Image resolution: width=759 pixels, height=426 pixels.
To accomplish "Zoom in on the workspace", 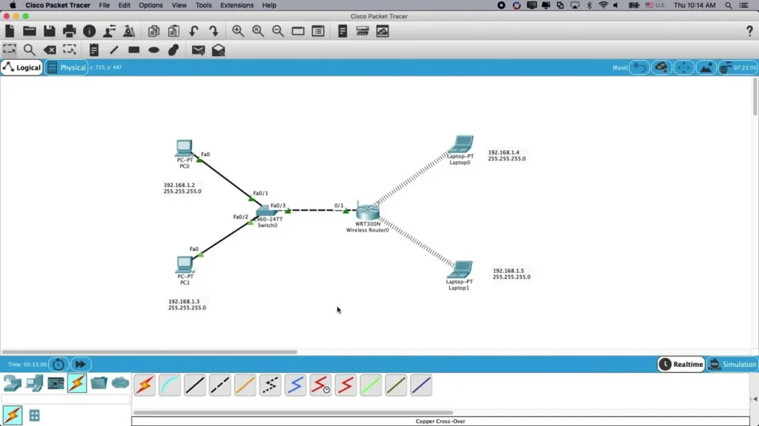I will [x=237, y=31].
